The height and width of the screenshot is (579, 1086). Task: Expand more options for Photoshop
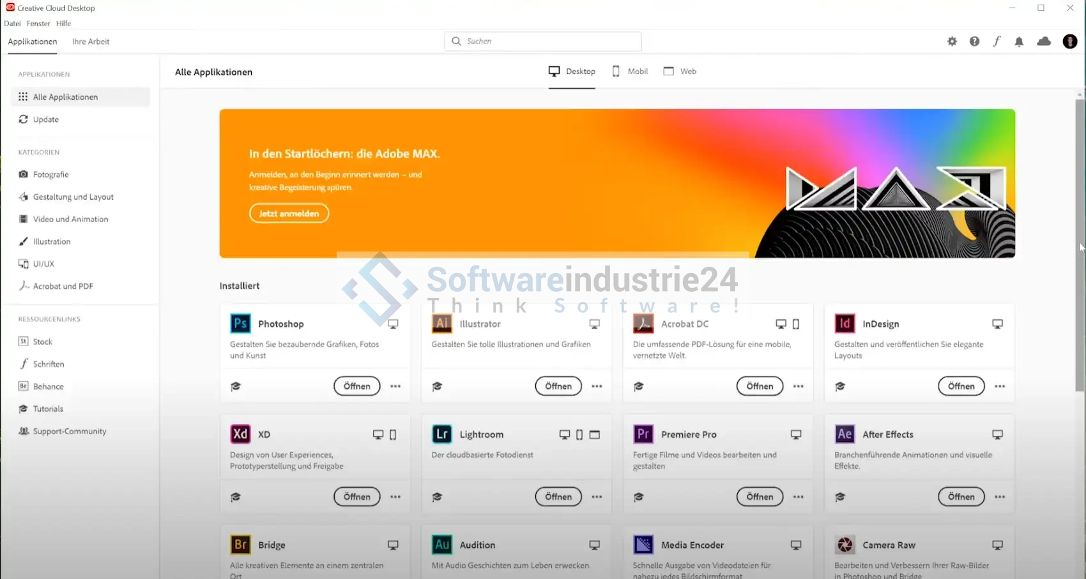[x=395, y=386]
